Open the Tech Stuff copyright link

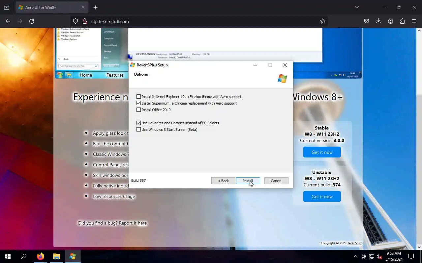point(354,243)
